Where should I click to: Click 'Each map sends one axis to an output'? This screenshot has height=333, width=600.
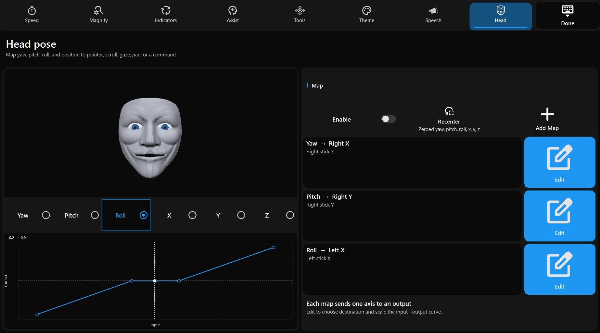[359, 304]
